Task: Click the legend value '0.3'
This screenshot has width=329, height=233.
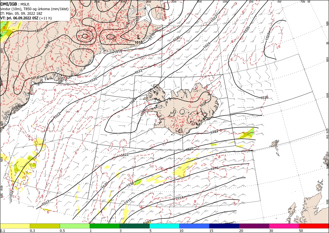Action: [x=32, y=231]
